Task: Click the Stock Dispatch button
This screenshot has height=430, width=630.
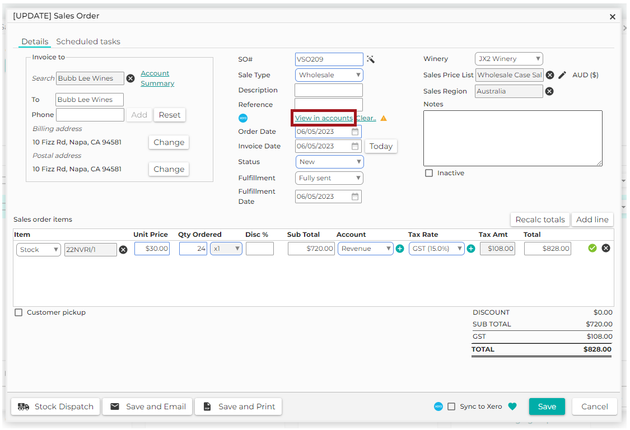Action: [55, 406]
